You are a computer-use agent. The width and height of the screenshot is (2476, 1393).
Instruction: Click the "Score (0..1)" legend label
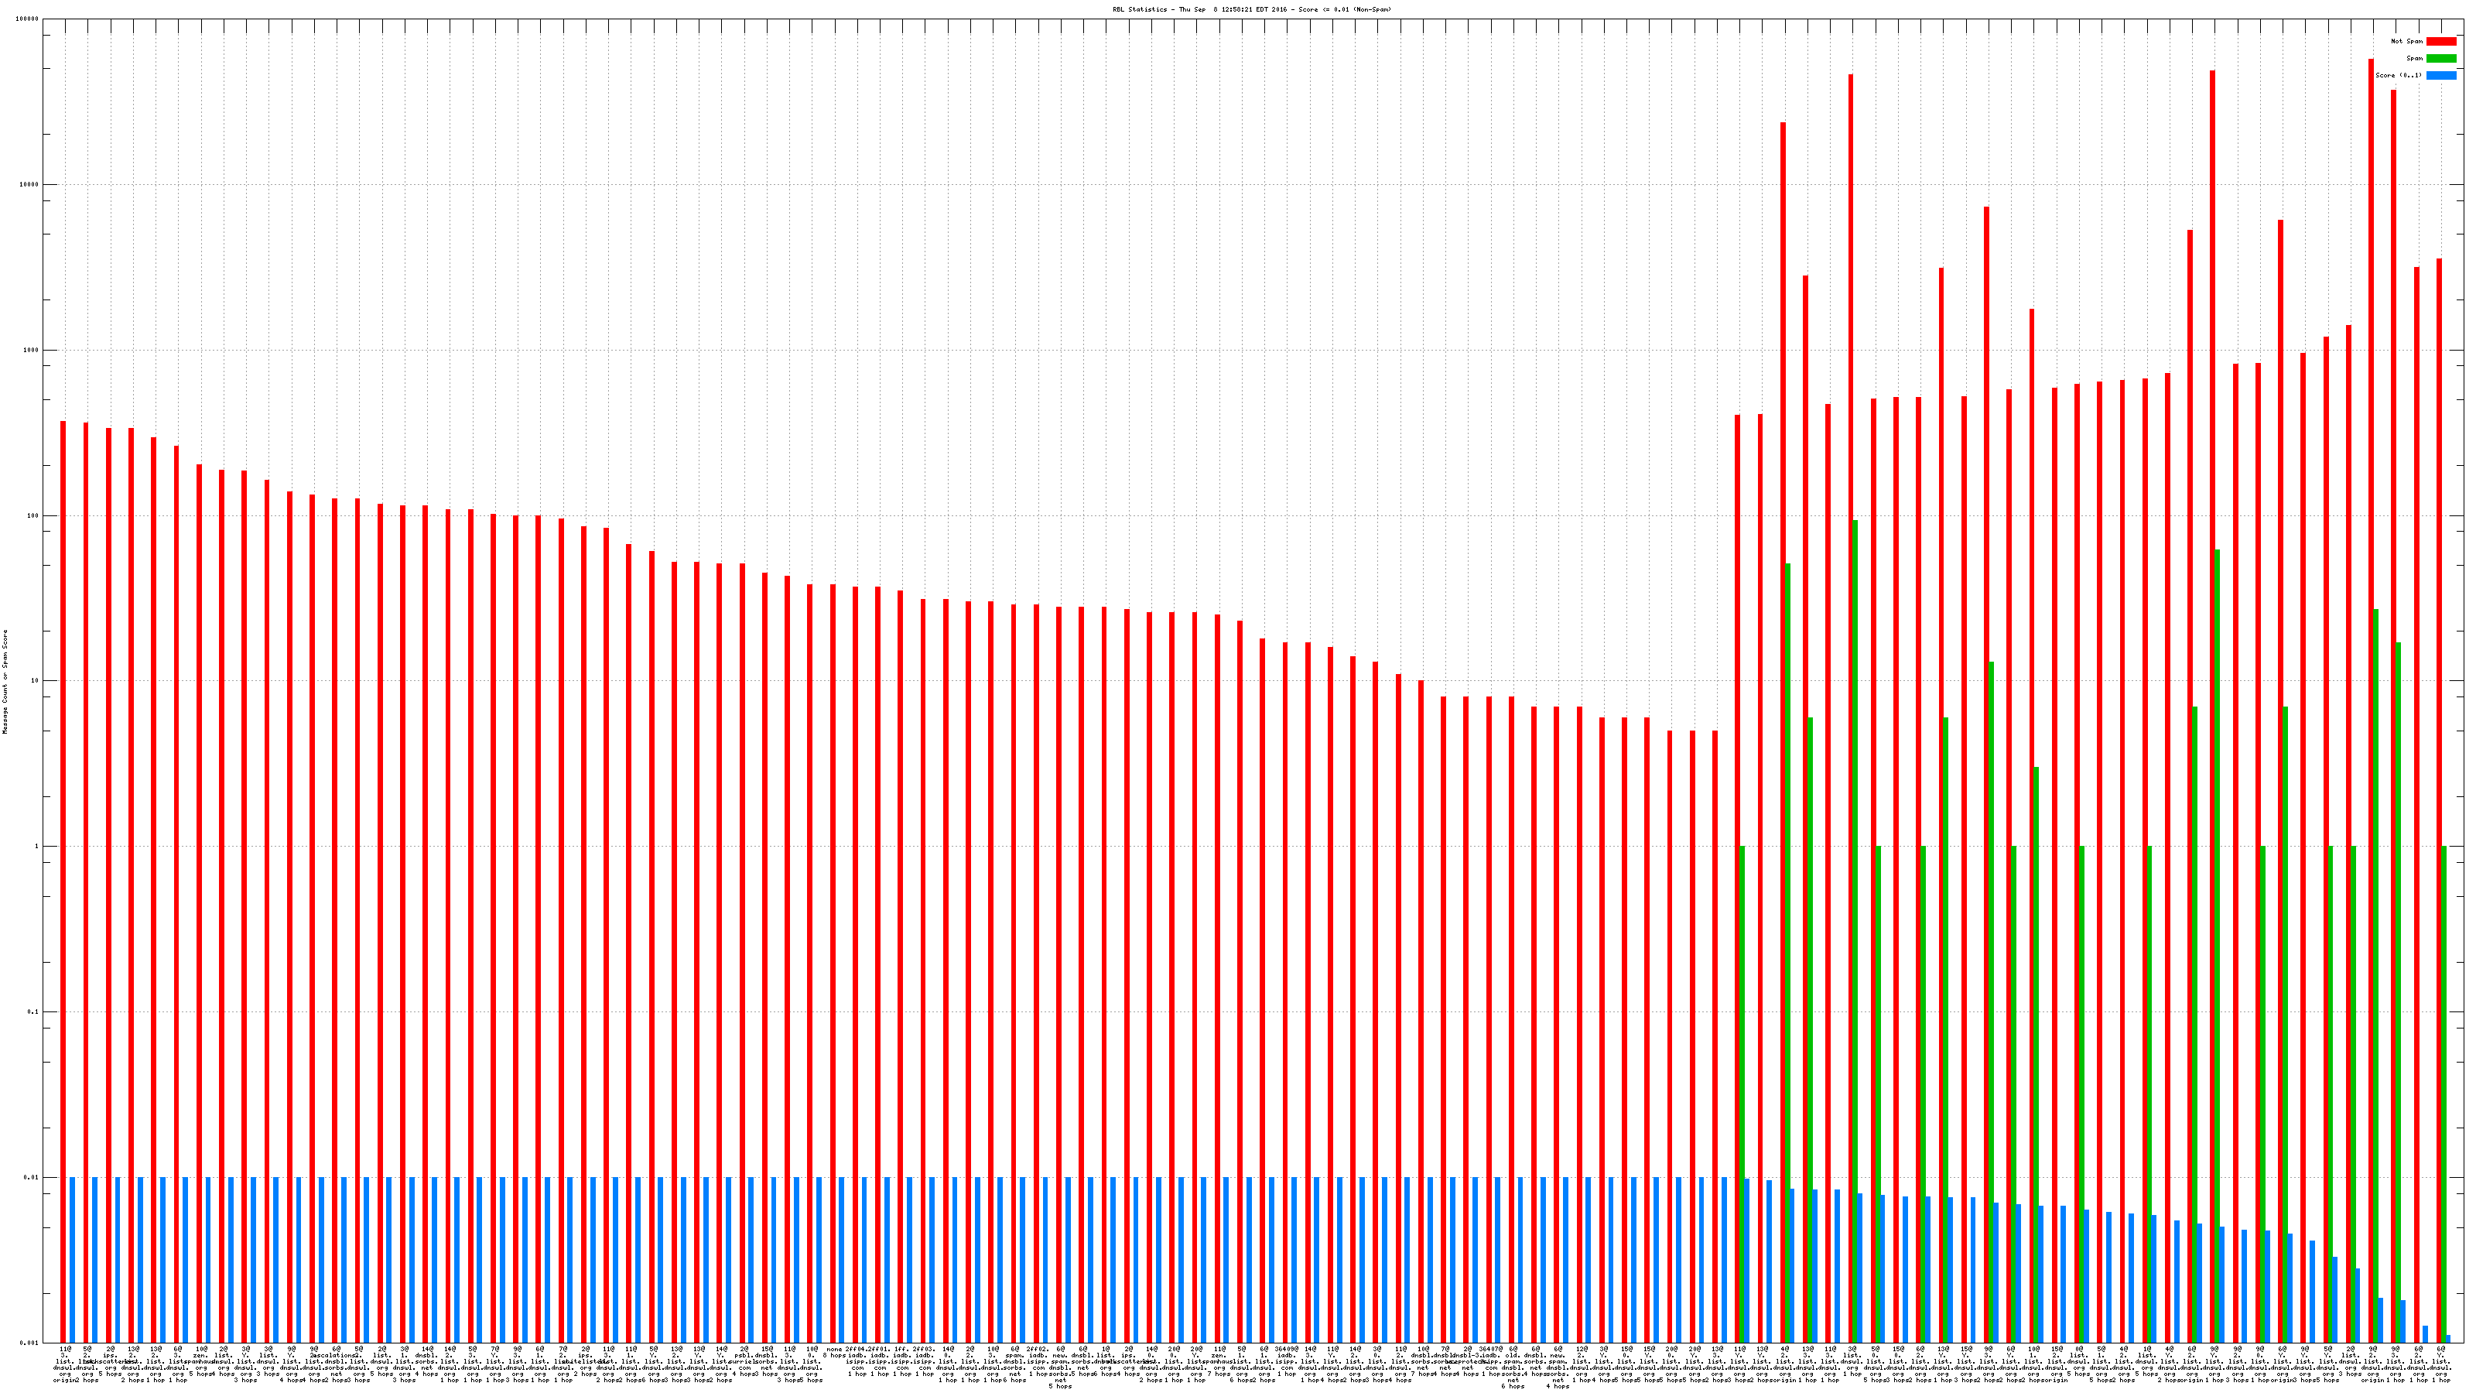(2398, 75)
